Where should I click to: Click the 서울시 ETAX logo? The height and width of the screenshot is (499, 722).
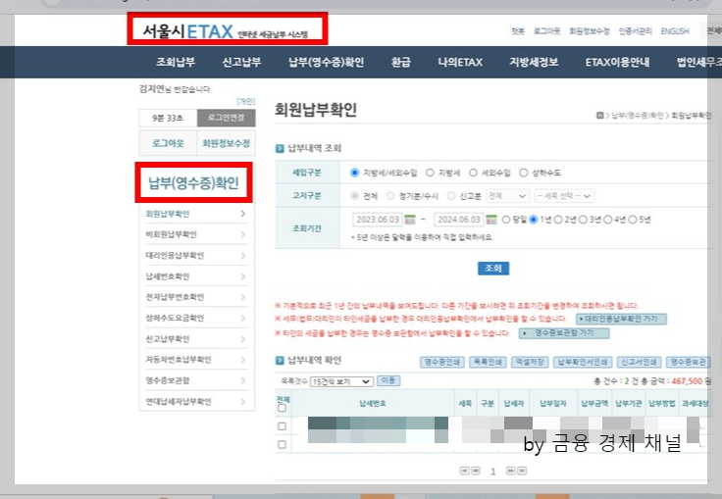pos(226,31)
